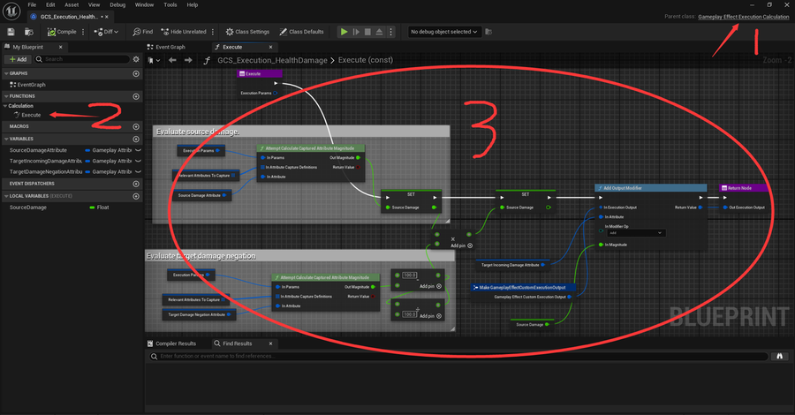Add a new function with plus icon

point(136,96)
